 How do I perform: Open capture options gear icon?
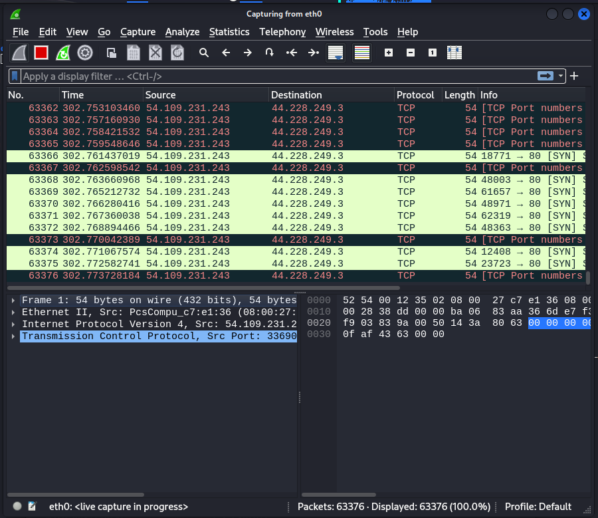pos(85,53)
